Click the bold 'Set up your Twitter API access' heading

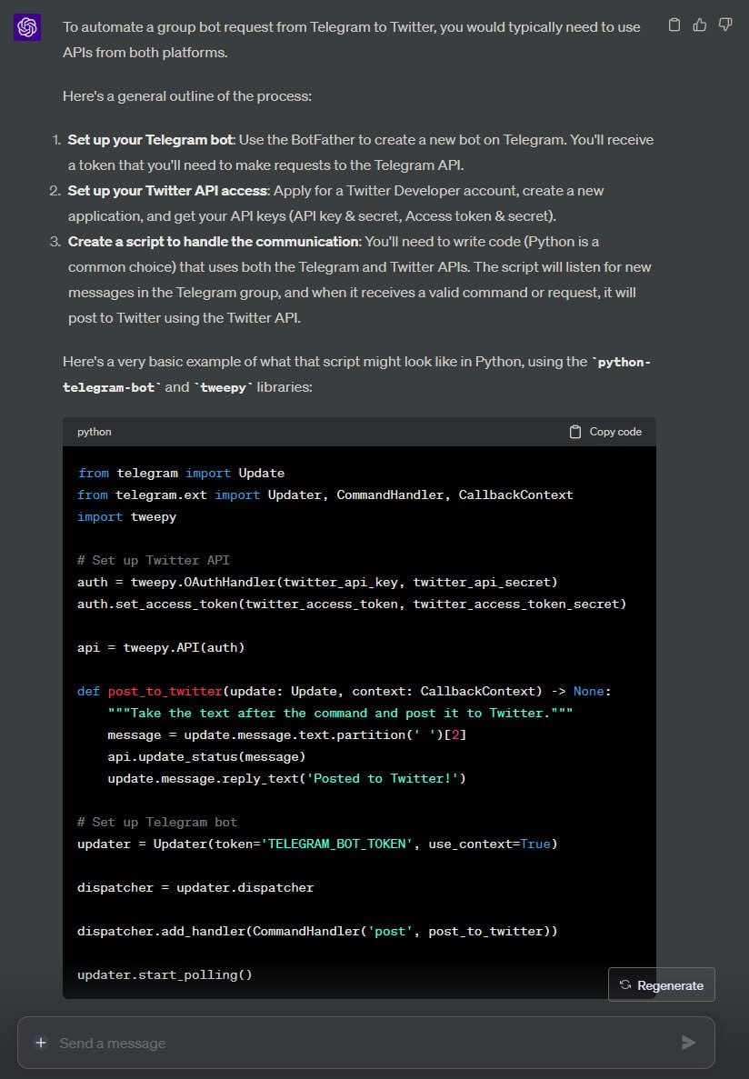(x=167, y=191)
